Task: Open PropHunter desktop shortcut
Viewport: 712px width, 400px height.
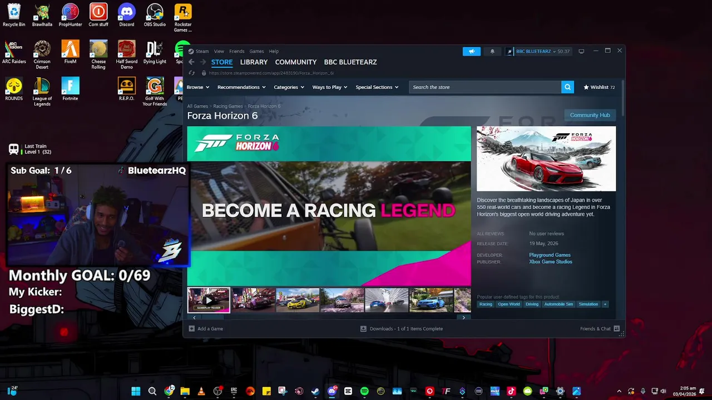Action: (70, 15)
